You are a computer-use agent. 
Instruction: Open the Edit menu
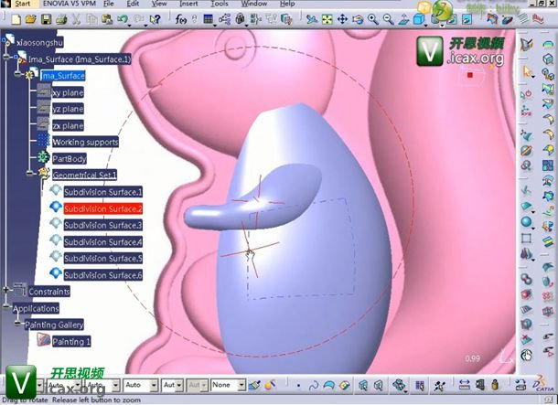[133, 4]
